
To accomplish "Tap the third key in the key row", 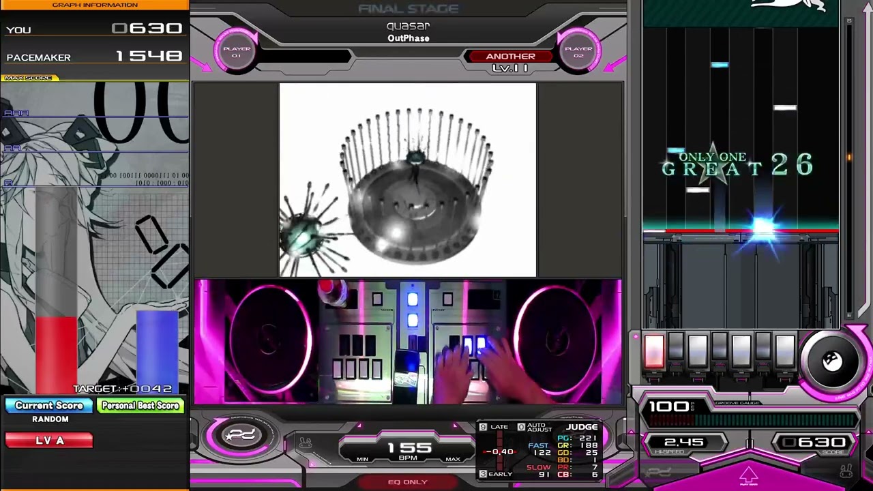I will pos(698,351).
